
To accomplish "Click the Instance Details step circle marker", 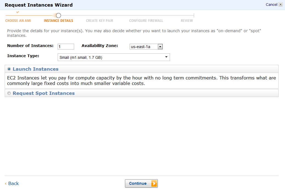I will pos(58,15).
